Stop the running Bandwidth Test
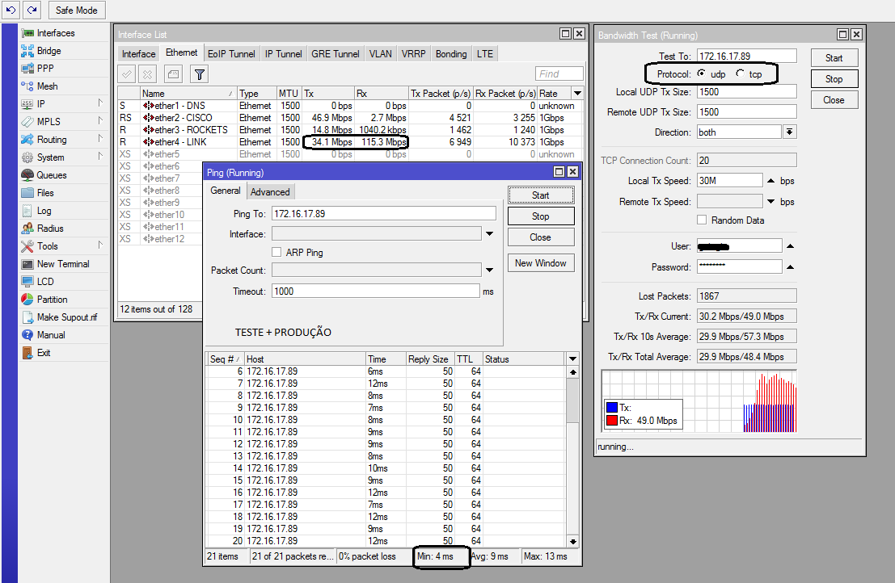This screenshot has width=895, height=583. click(x=834, y=79)
